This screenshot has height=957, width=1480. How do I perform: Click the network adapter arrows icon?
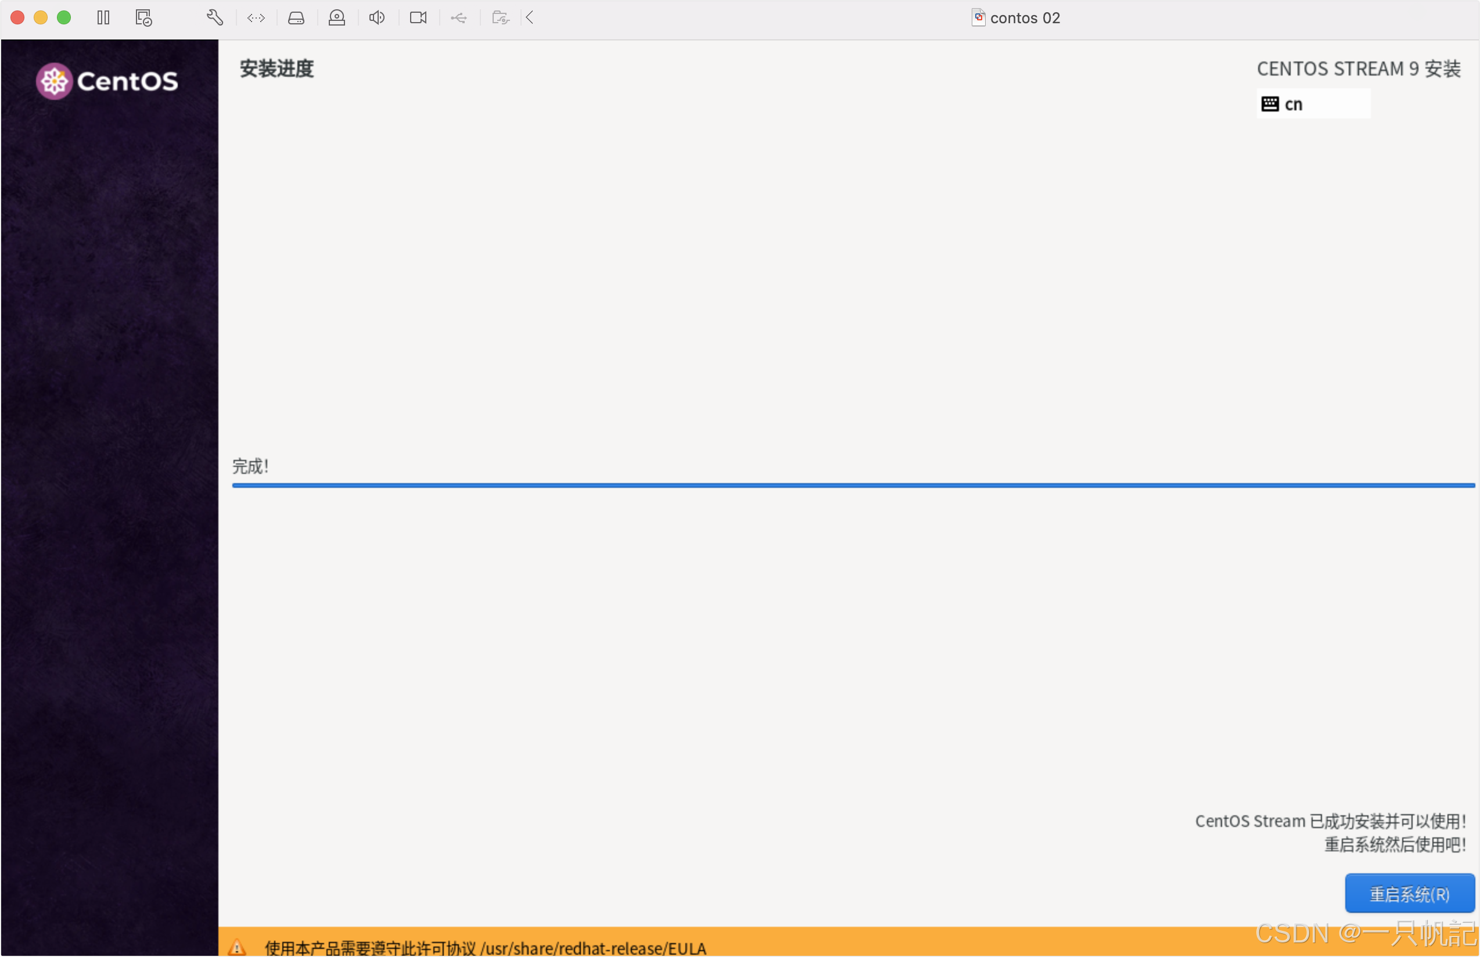coord(256,18)
